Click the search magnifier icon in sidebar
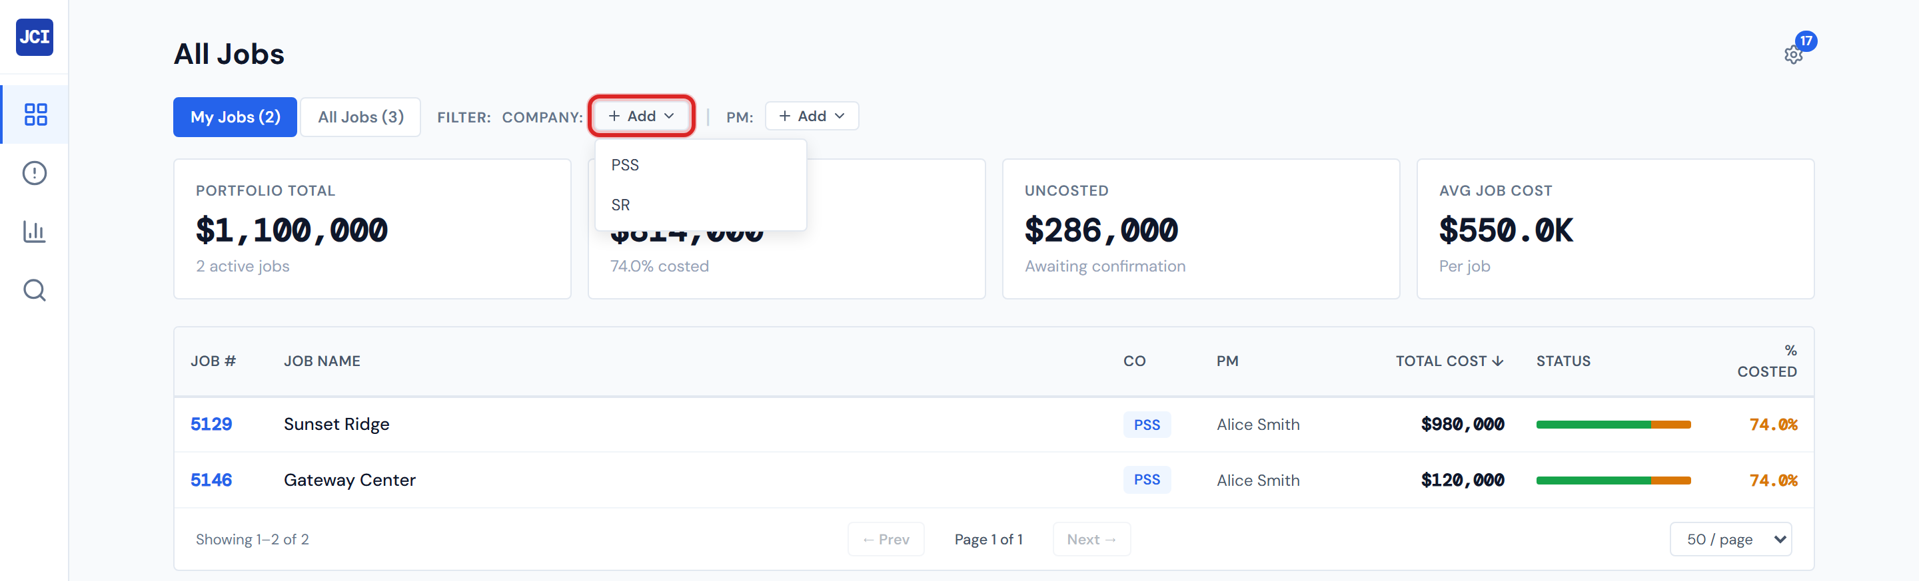Image resolution: width=1919 pixels, height=581 pixels. coord(34,290)
